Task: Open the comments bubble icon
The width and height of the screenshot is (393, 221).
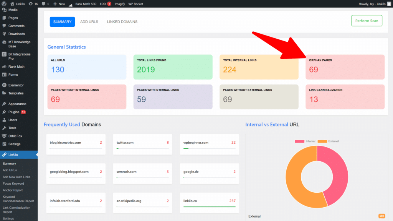Action: (x=44, y=4)
